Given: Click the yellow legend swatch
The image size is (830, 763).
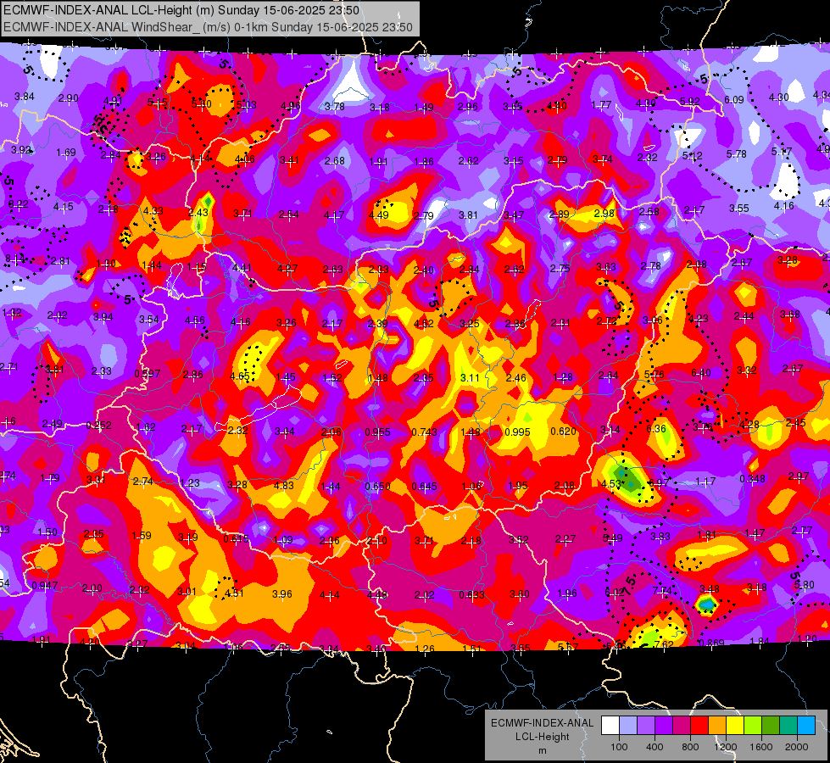Looking at the screenshot, I should coord(735,726).
